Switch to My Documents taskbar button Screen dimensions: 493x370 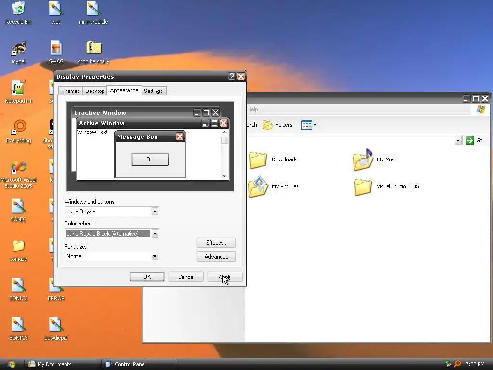click(62, 364)
